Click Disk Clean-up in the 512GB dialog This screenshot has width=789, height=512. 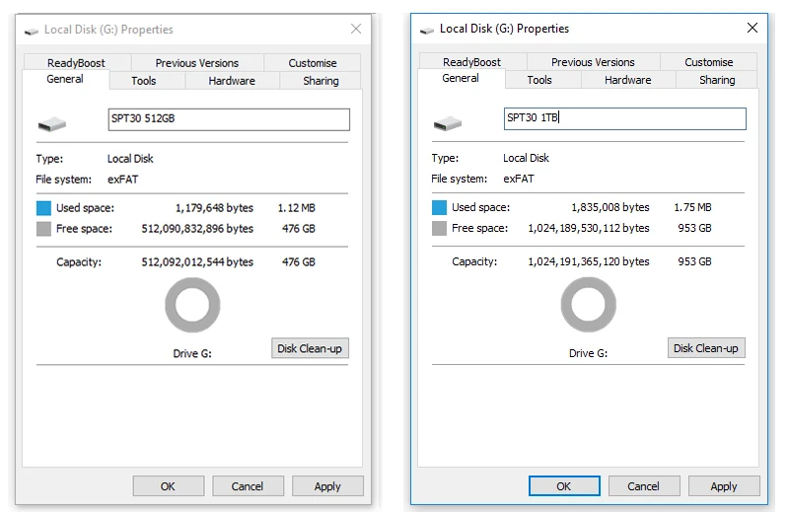(x=310, y=348)
